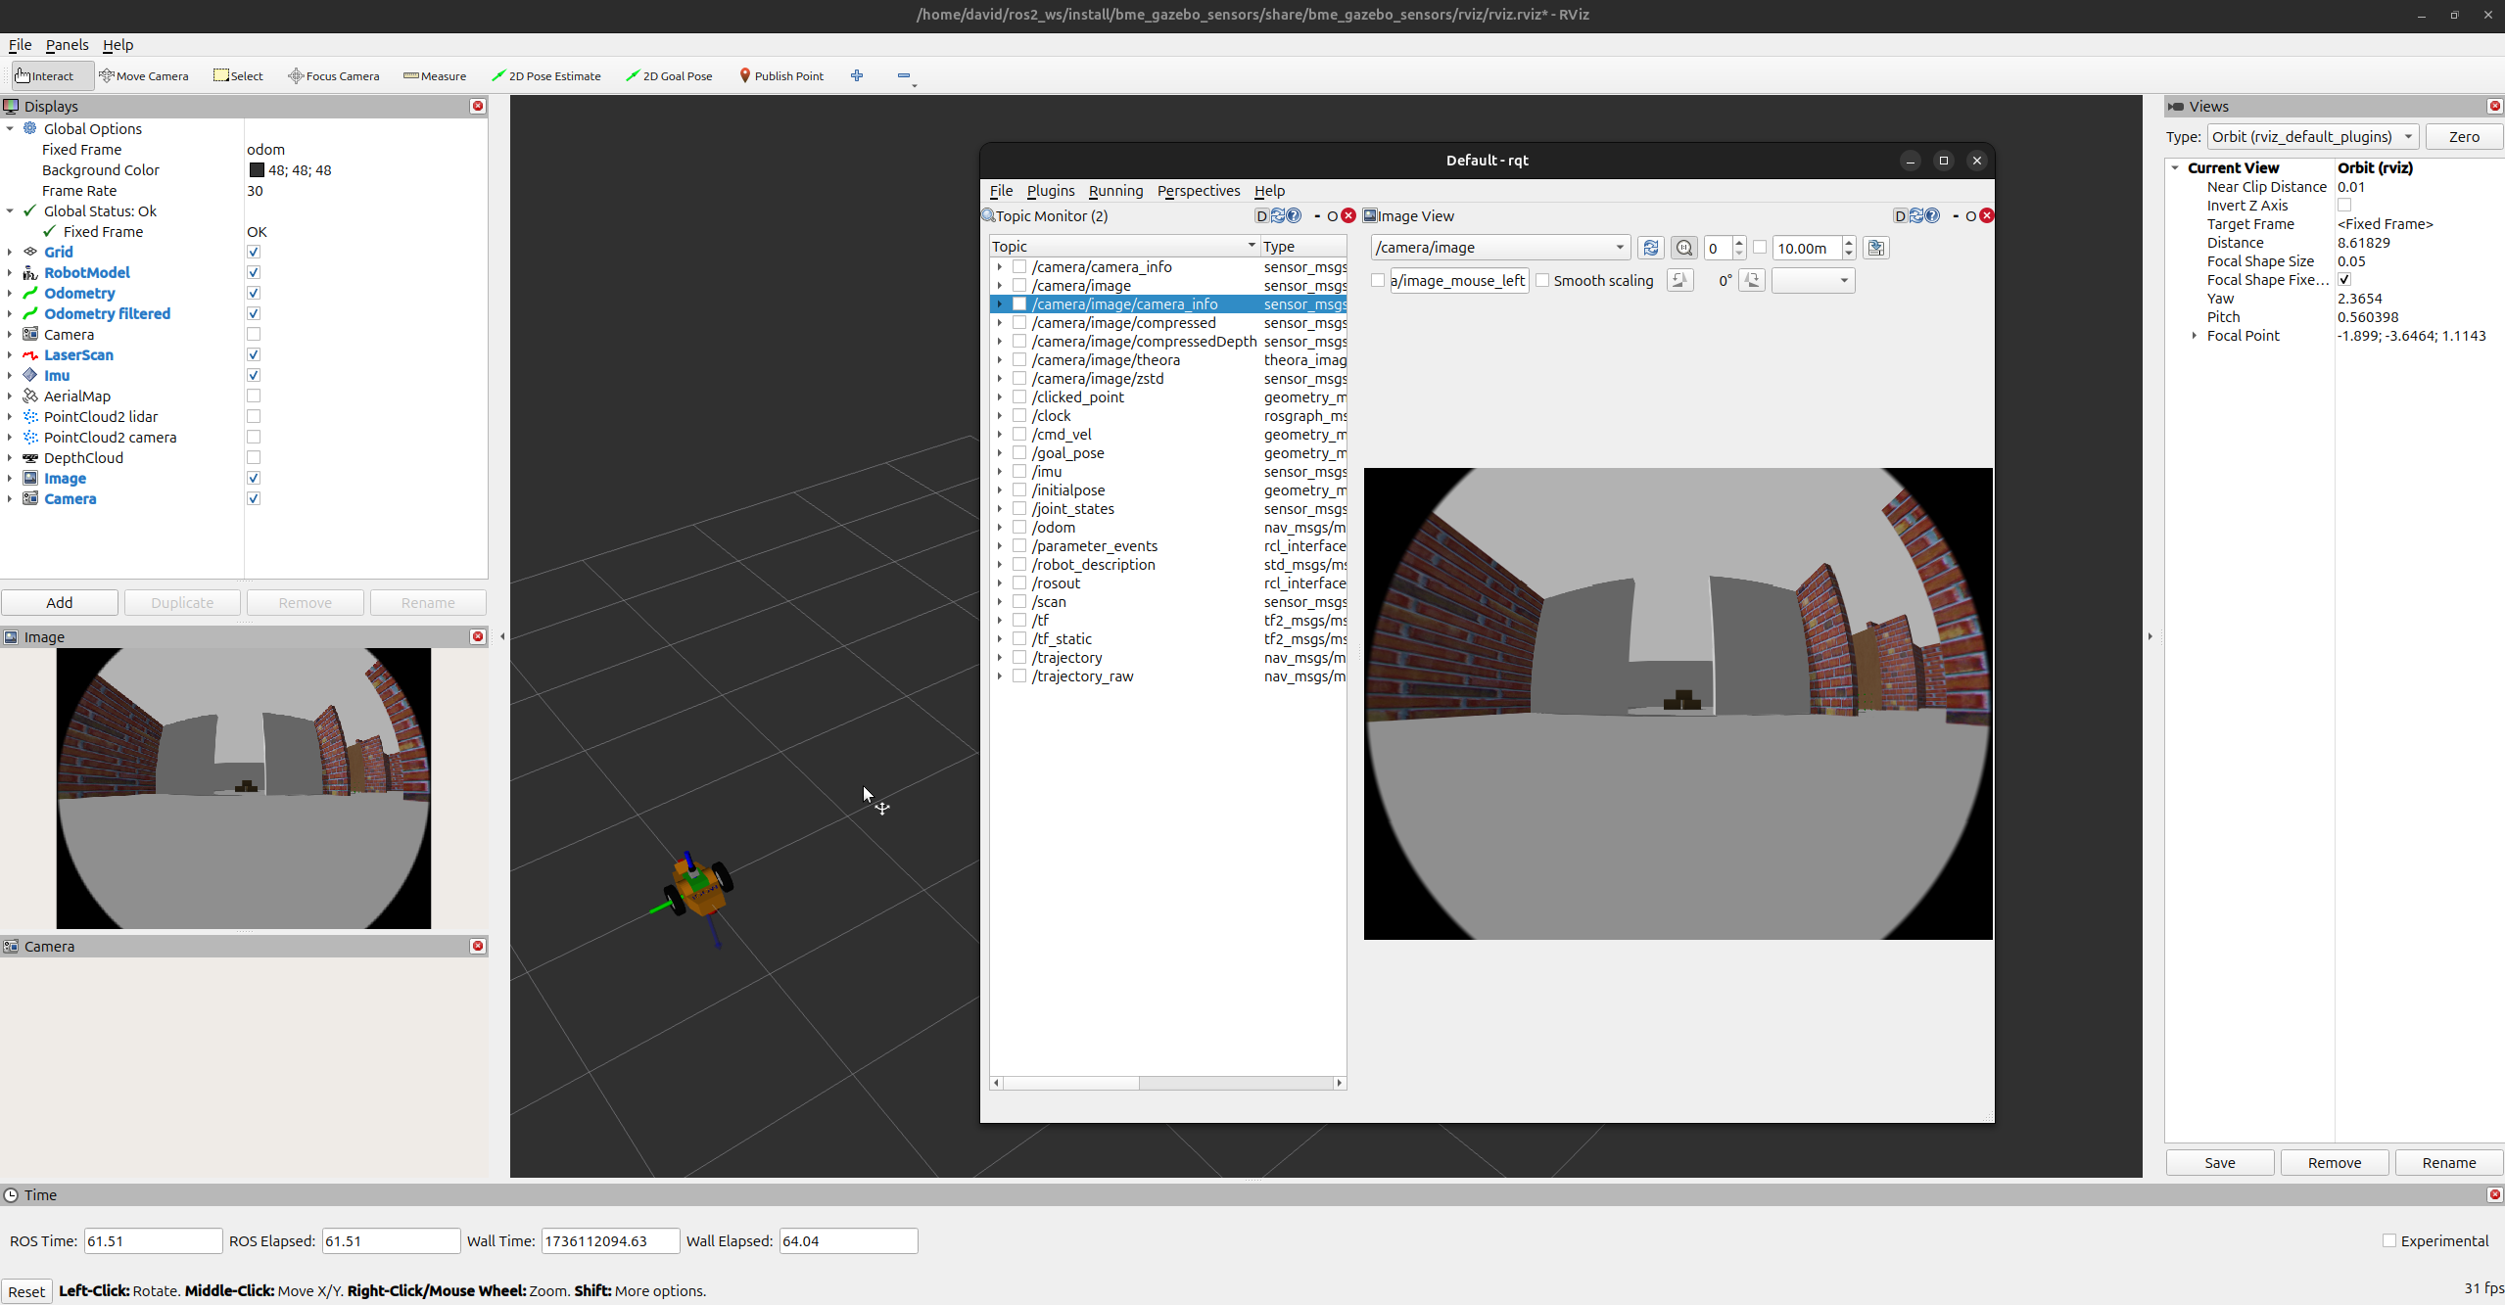Enable the Smooth scaling checkbox
The height and width of the screenshot is (1305, 2505).
(x=1543, y=281)
